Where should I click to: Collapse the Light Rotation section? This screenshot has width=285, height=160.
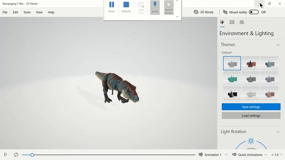click(278, 132)
